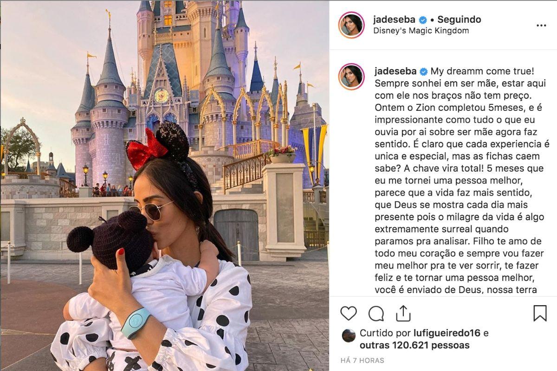Click the castle photo of the post
The width and height of the screenshot is (557, 371).
coord(164,185)
